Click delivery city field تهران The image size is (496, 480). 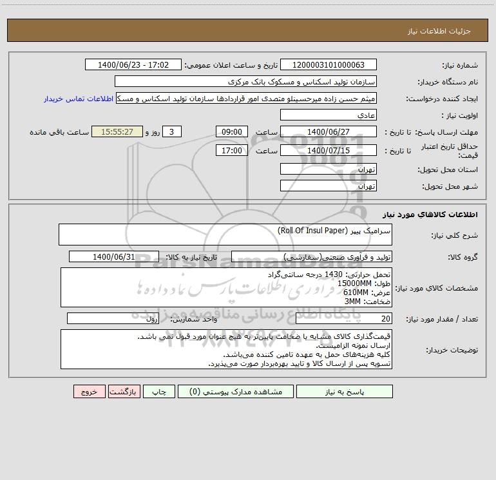pos(329,186)
